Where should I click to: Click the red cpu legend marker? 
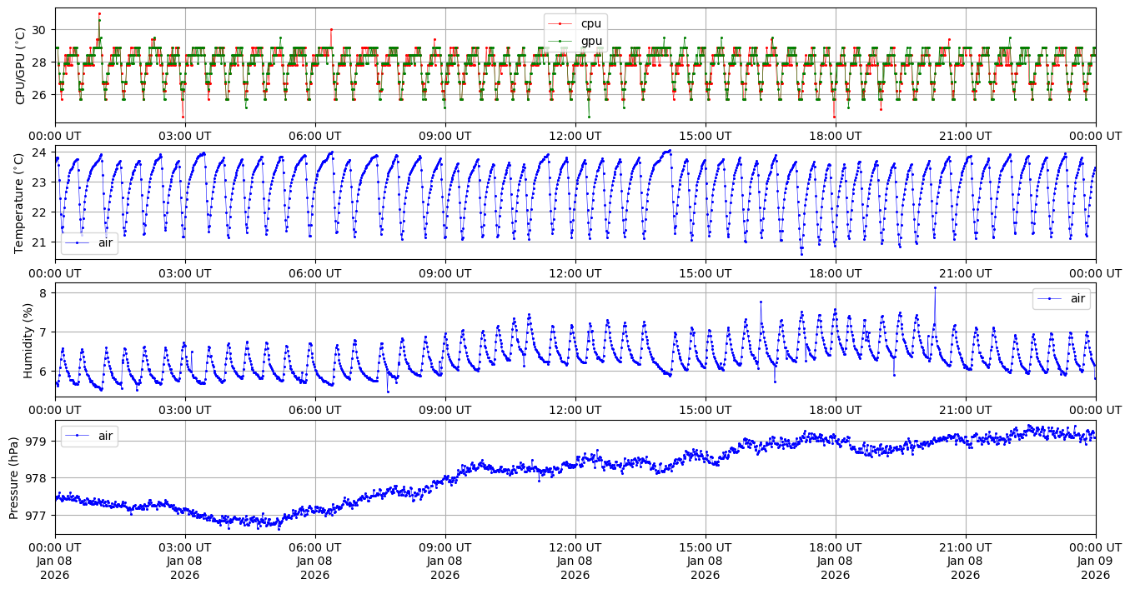tap(560, 24)
